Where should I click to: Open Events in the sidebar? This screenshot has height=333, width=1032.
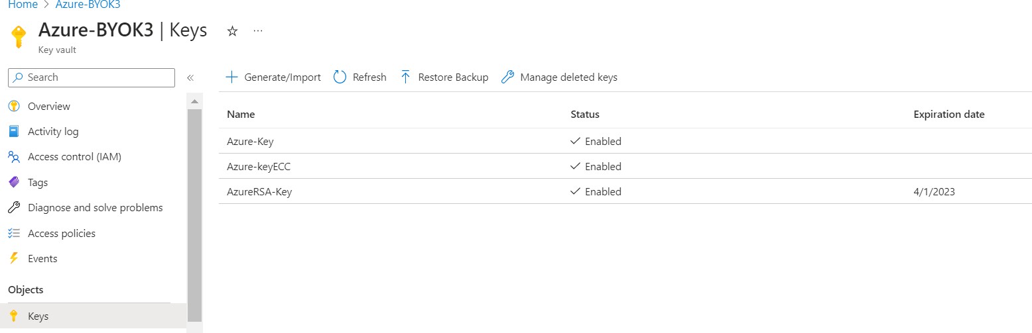pyautogui.click(x=42, y=259)
